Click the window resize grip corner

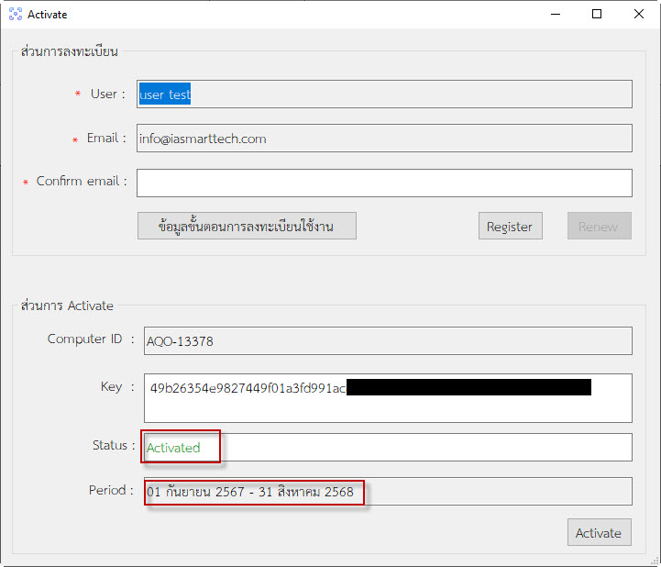point(655,561)
